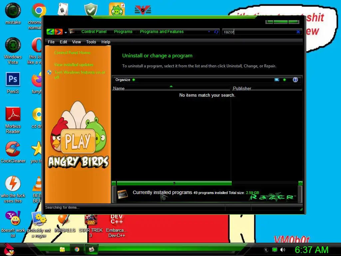Click the shield icon beside Windows features
Image resolution: width=341 pixels, height=256 pixels.
49,72
